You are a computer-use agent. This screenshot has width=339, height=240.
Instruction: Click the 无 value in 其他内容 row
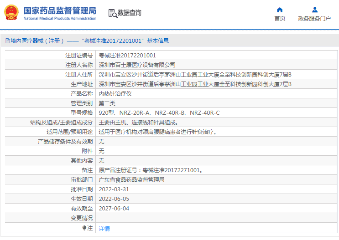pos(101,161)
